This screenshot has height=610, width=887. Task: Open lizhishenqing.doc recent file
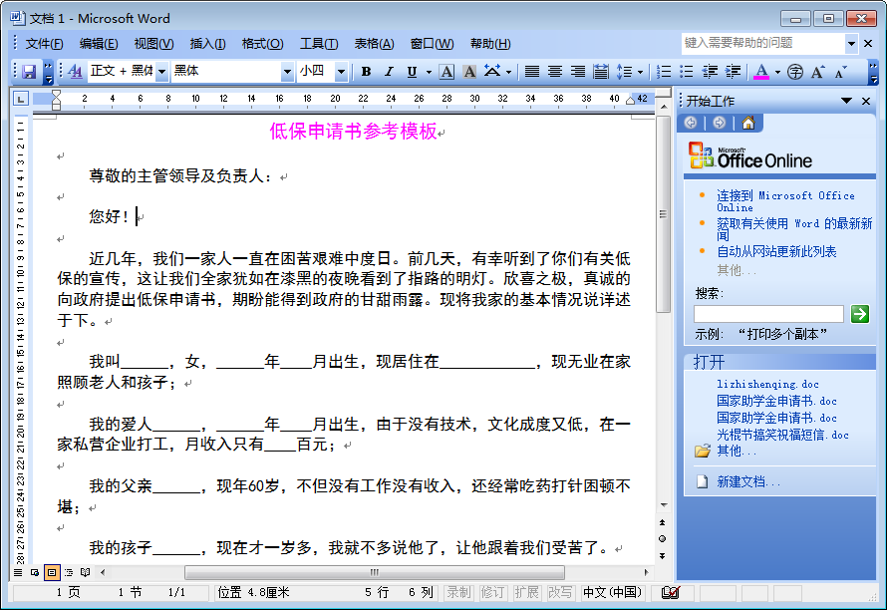point(767,384)
